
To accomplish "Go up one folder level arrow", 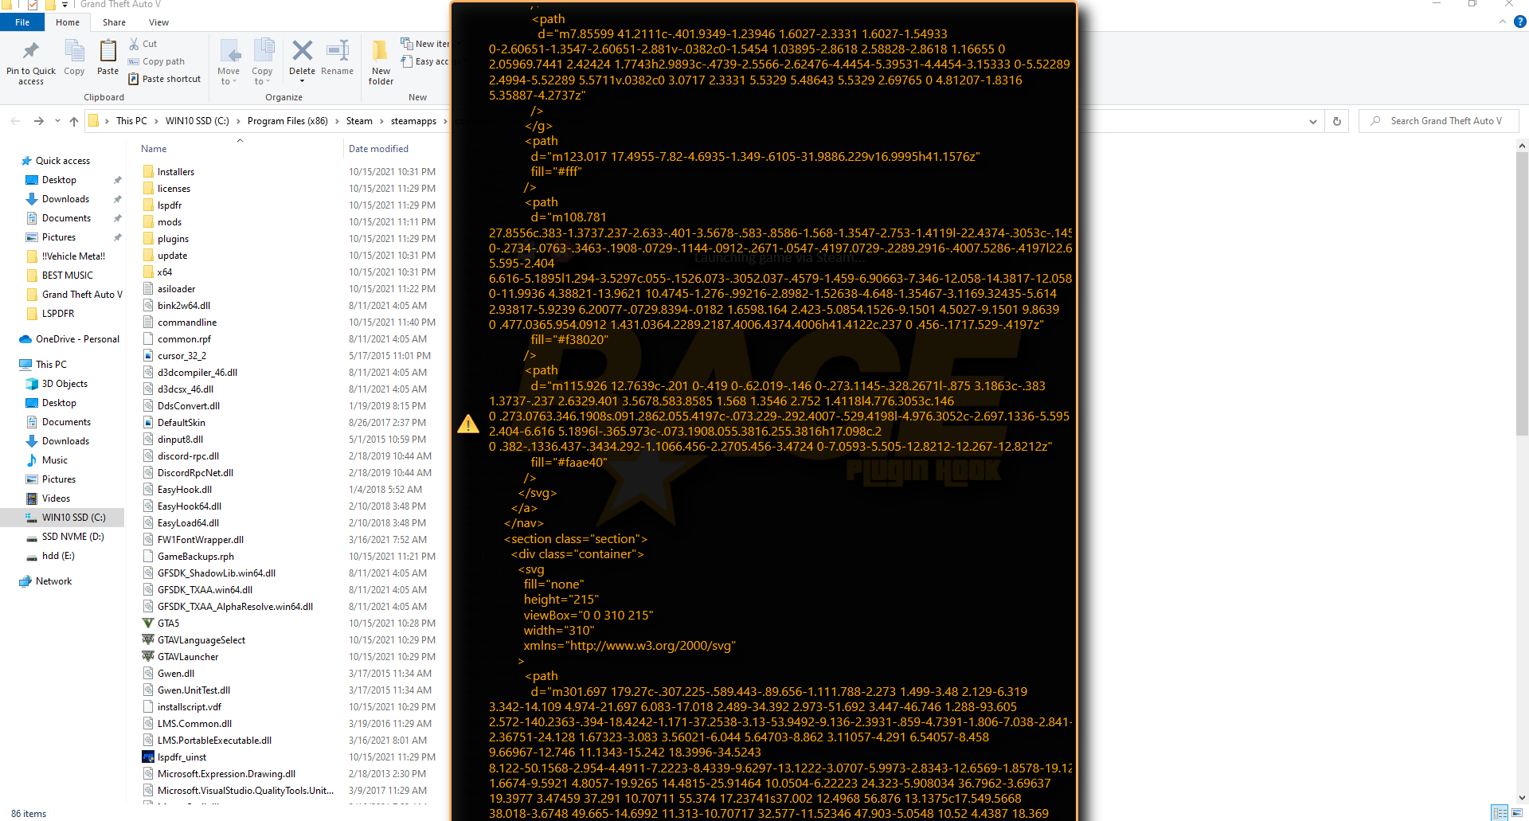I will click(x=74, y=121).
